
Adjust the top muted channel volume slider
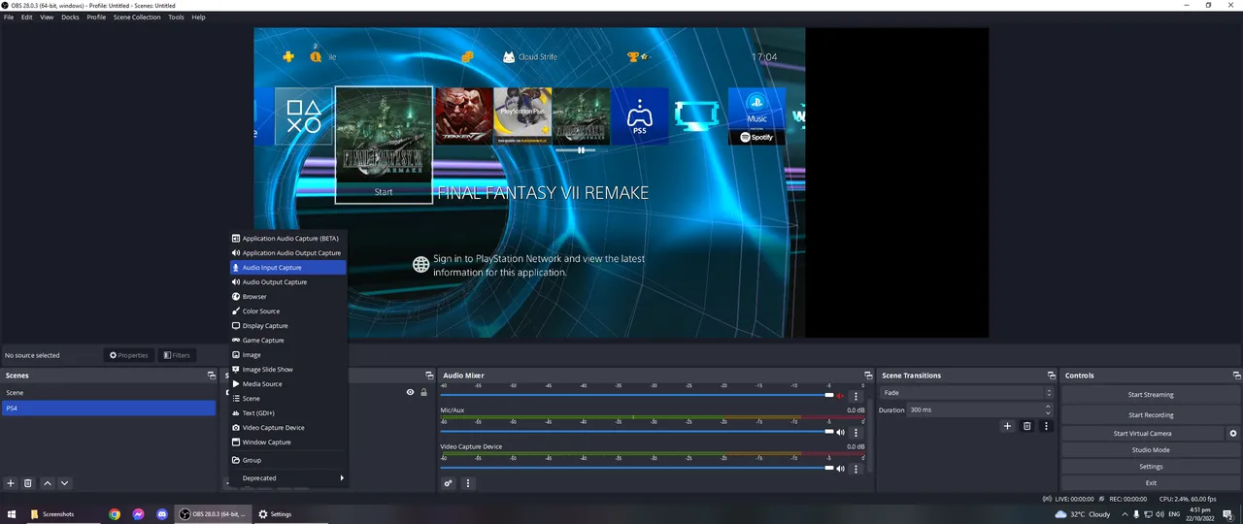coord(637,396)
